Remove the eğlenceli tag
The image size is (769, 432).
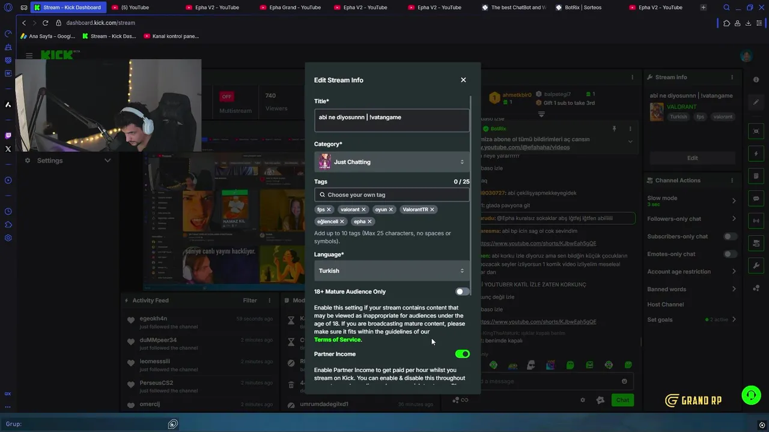342,221
